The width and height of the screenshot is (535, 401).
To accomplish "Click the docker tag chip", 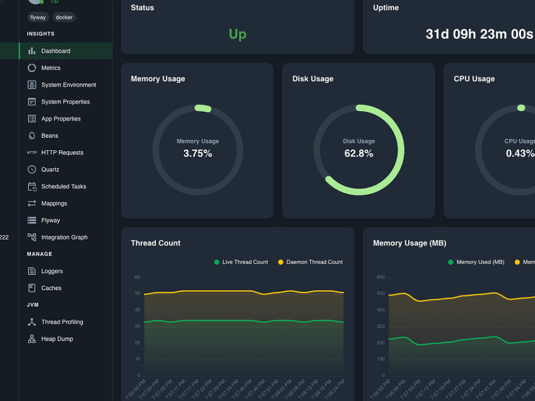I will point(64,17).
